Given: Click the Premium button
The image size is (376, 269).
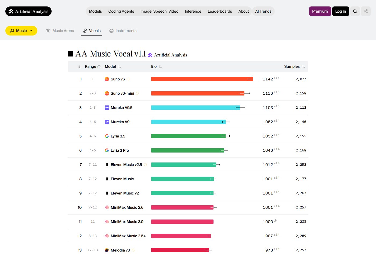Looking at the screenshot, I should click(320, 11).
